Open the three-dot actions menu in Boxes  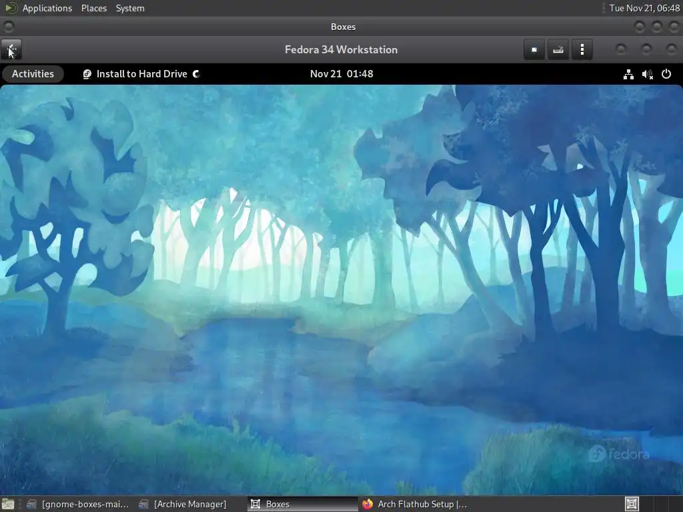point(582,49)
